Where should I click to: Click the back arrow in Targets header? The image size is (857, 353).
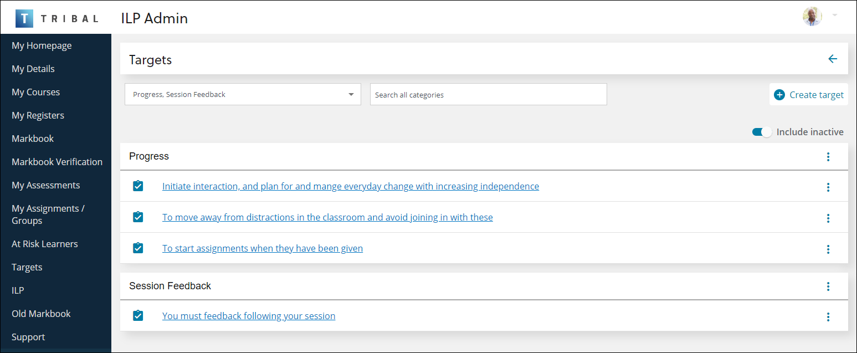832,59
